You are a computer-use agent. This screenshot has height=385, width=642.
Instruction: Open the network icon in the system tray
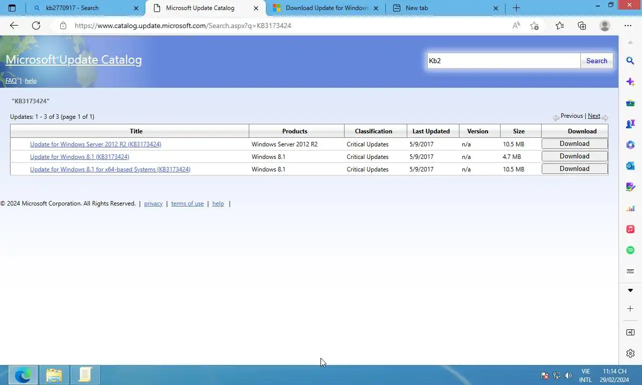[x=557, y=375]
